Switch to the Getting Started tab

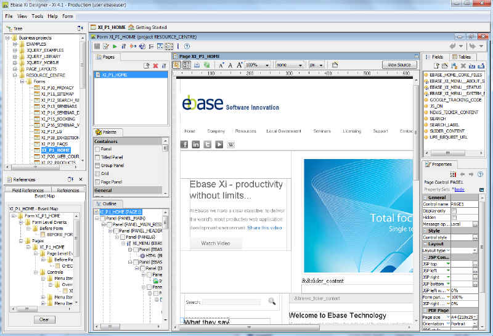pyautogui.click(x=147, y=27)
